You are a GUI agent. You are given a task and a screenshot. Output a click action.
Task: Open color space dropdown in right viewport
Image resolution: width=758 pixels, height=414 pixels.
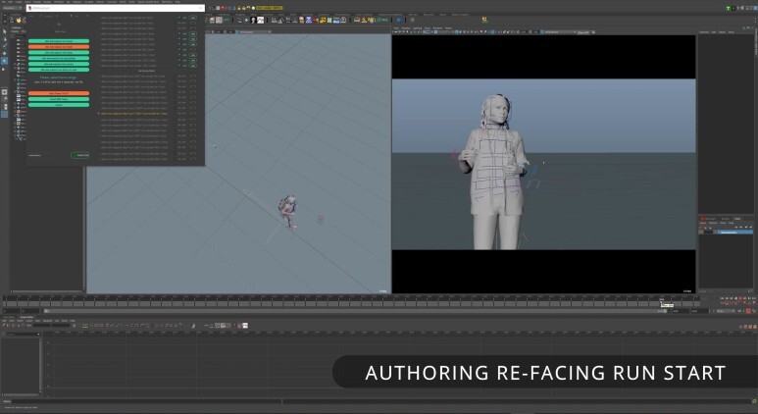coord(558,32)
